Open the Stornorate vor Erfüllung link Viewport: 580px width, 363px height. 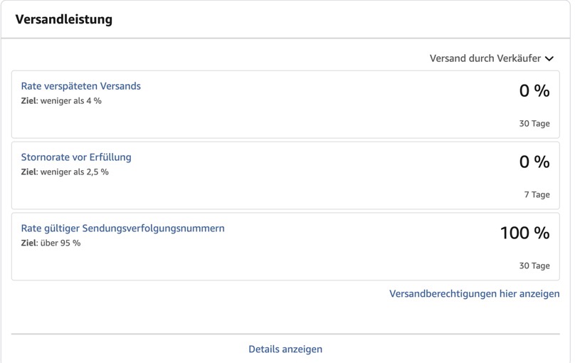click(x=76, y=157)
